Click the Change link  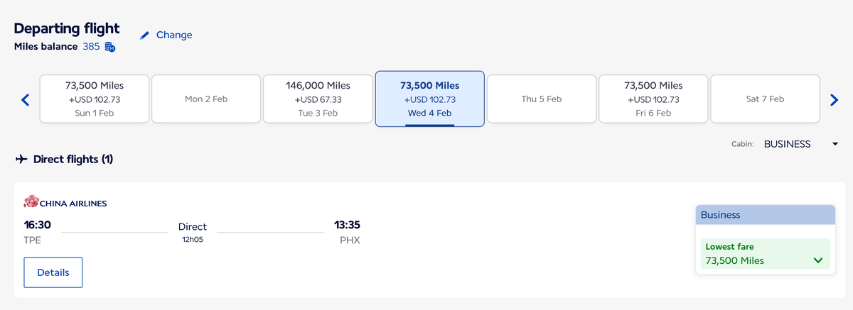coord(174,35)
